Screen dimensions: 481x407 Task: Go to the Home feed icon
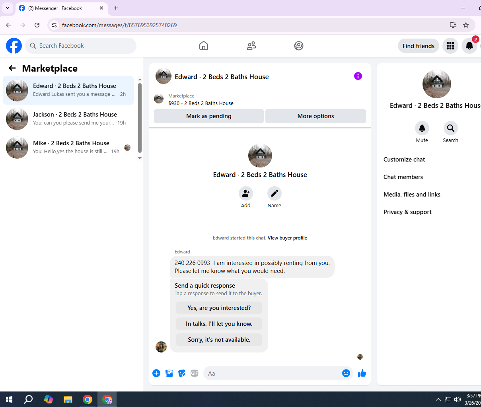[204, 46]
